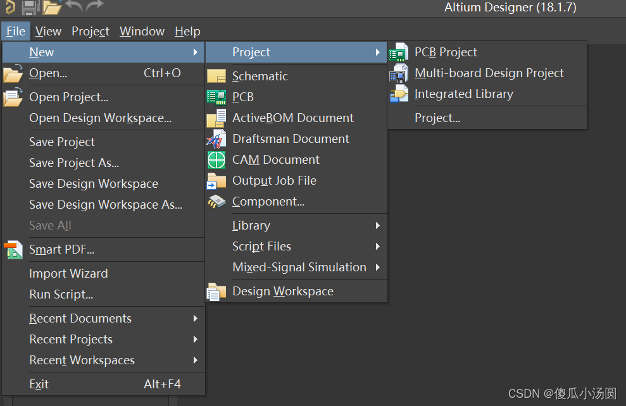Expand the Project submenu arrow
The width and height of the screenshot is (626, 406).
tap(378, 52)
